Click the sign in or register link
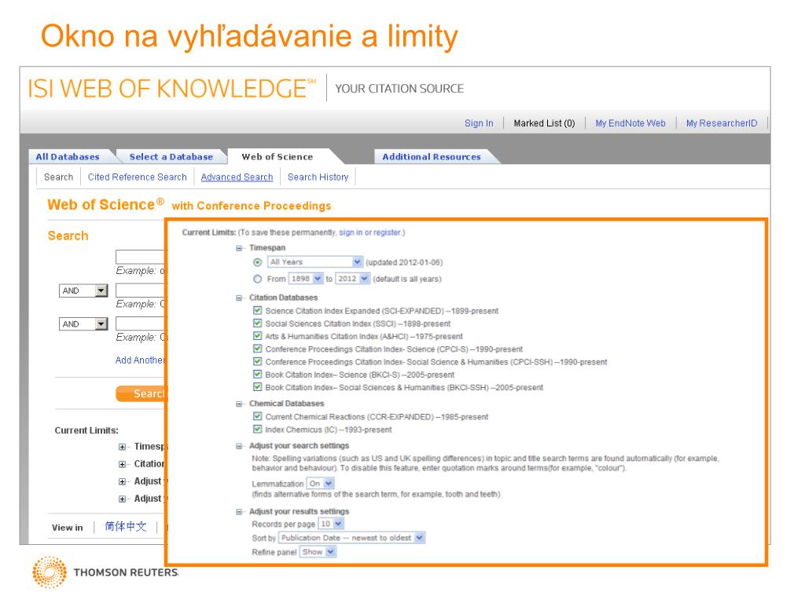The image size is (805, 603). 369,232
